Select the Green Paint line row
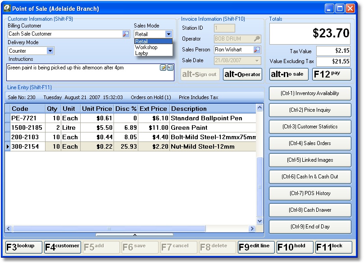The height and width of the screenshot is (264, 364). tap(131, 127)
